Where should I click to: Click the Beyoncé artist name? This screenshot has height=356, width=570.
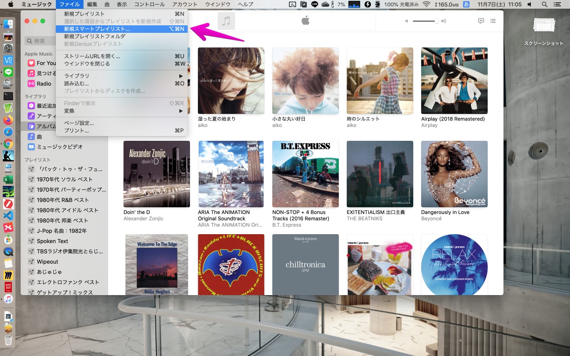pyautogui.click(x=431, y=219)
